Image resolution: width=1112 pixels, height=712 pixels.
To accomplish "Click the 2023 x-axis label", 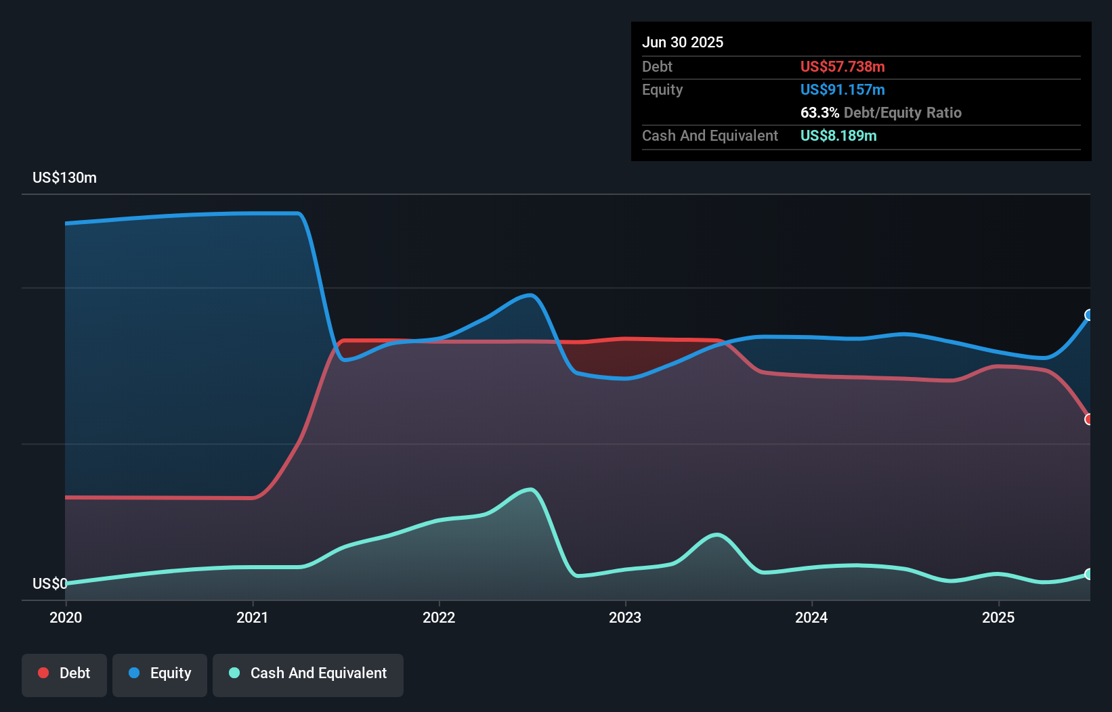I will tap(625, 617).
